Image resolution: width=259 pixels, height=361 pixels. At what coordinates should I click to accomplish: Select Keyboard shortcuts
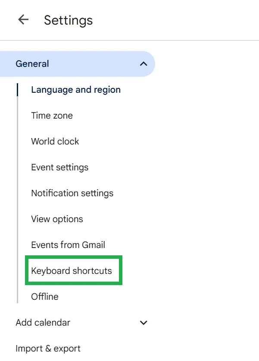[x=72, y=271]
